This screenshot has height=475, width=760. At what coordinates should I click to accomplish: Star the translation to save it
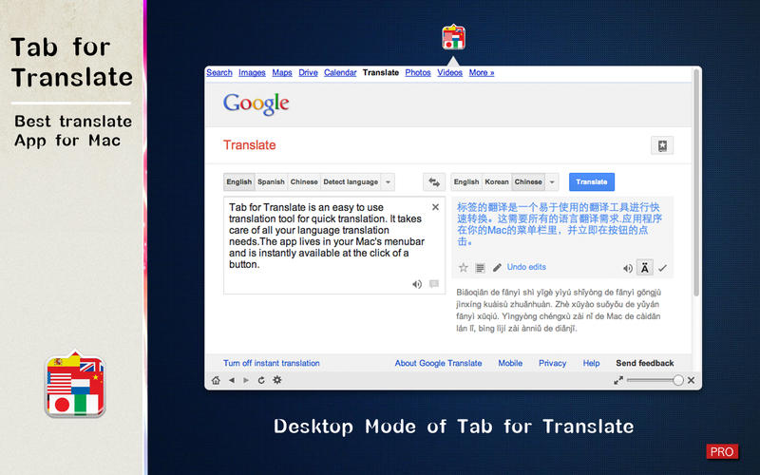(464, 268)
